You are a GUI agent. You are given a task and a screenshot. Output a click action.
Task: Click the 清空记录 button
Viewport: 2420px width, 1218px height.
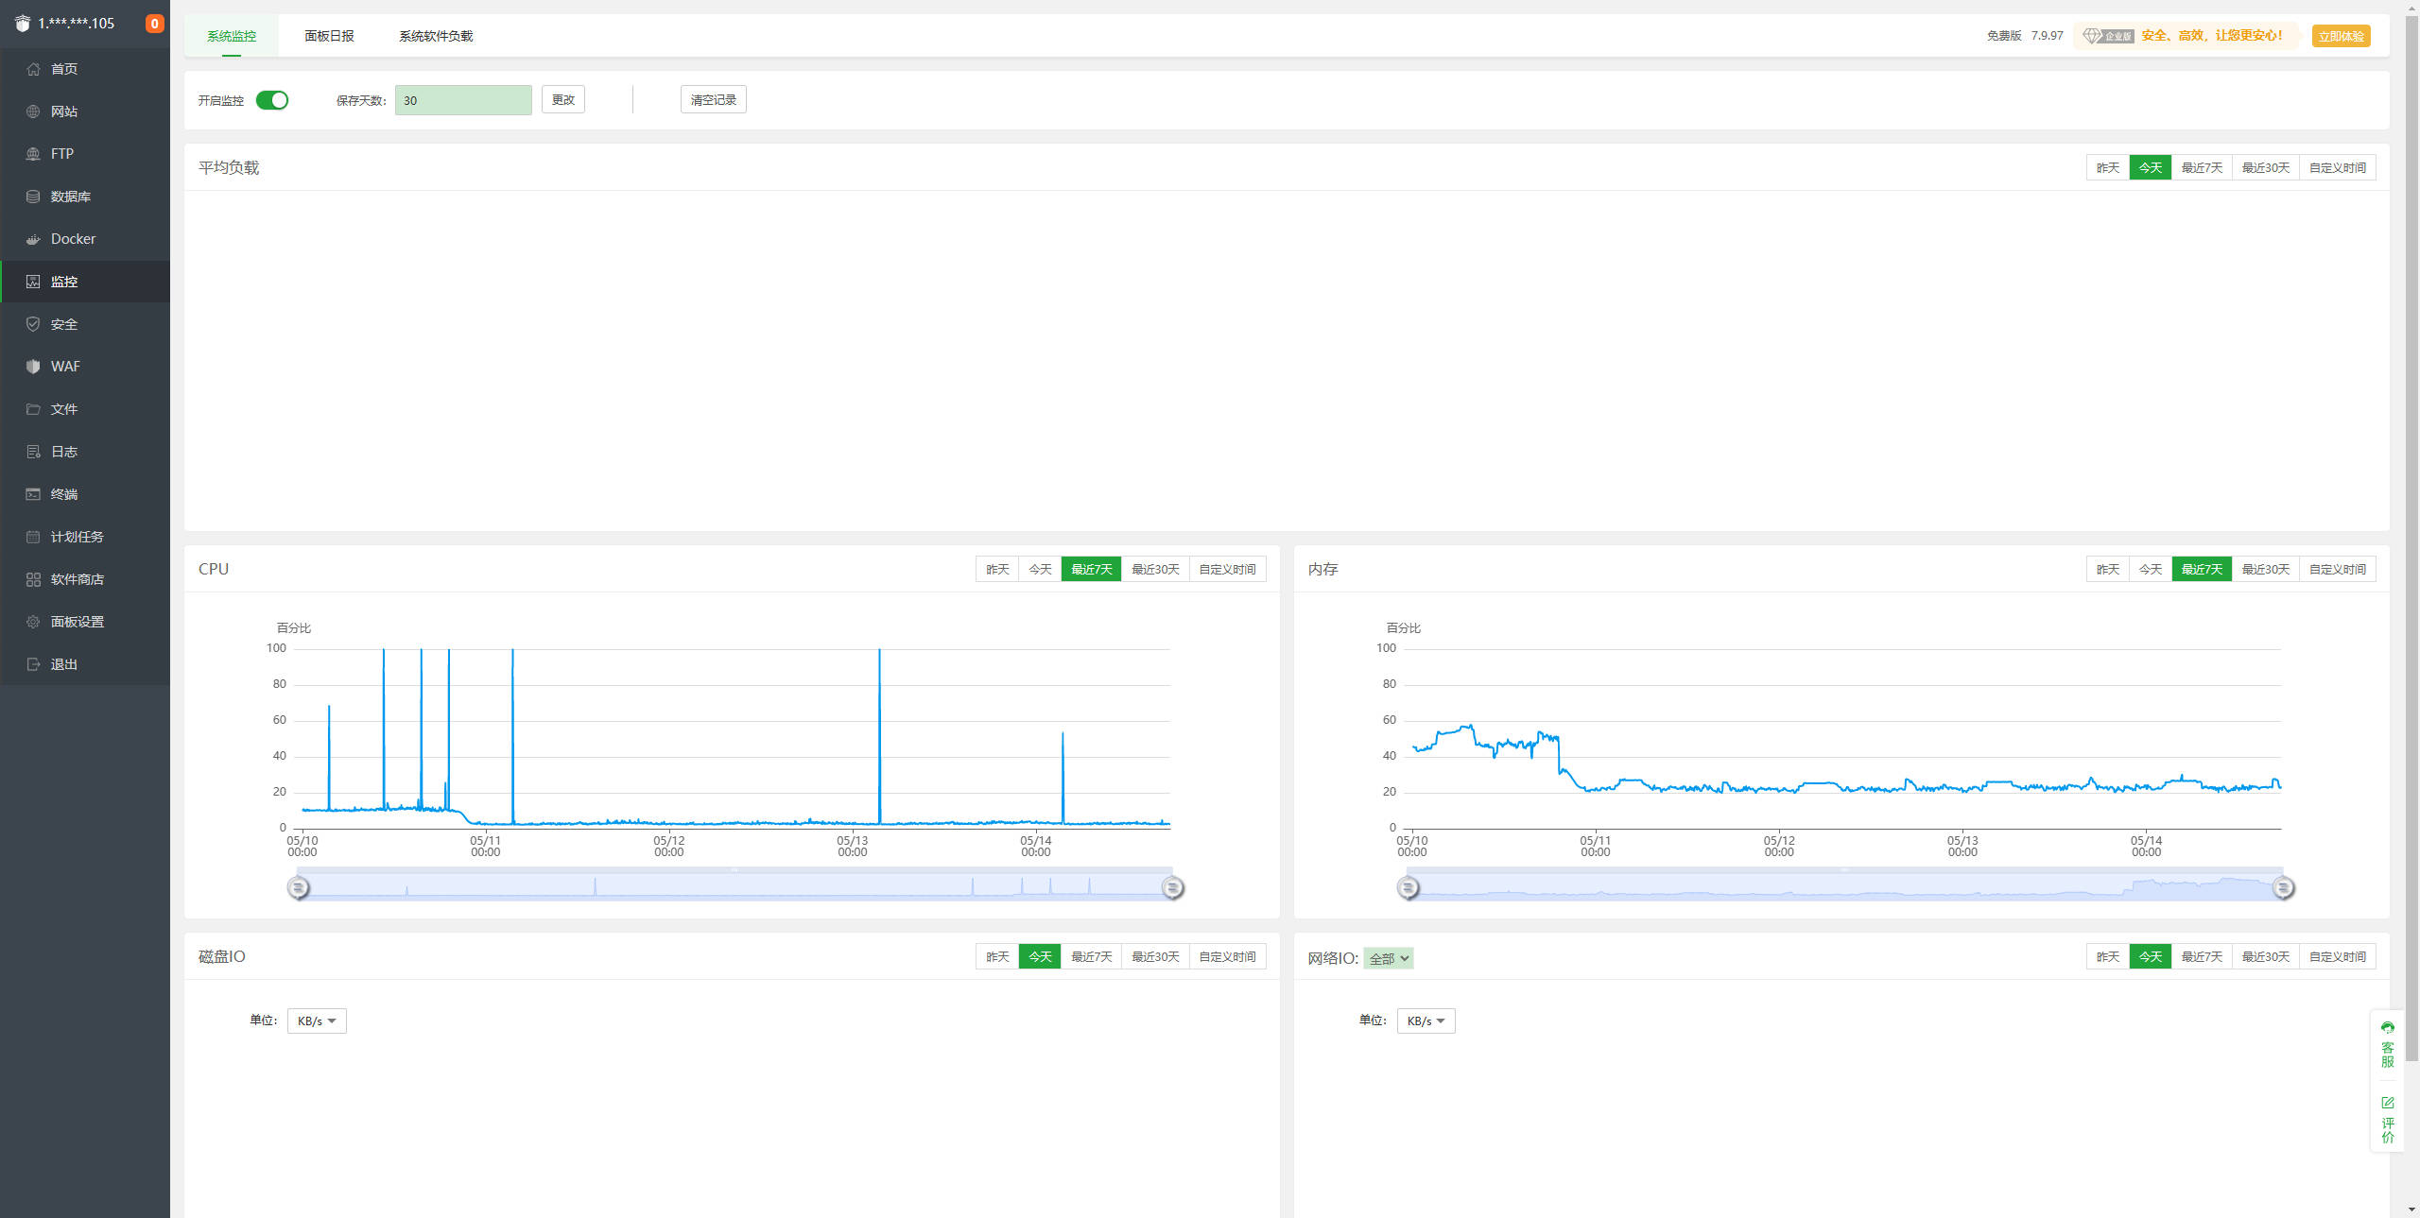click(713, 99)
